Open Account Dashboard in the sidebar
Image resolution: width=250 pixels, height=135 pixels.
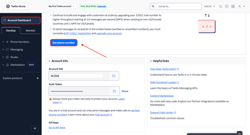pyautogui.click(x=21, y=20)
